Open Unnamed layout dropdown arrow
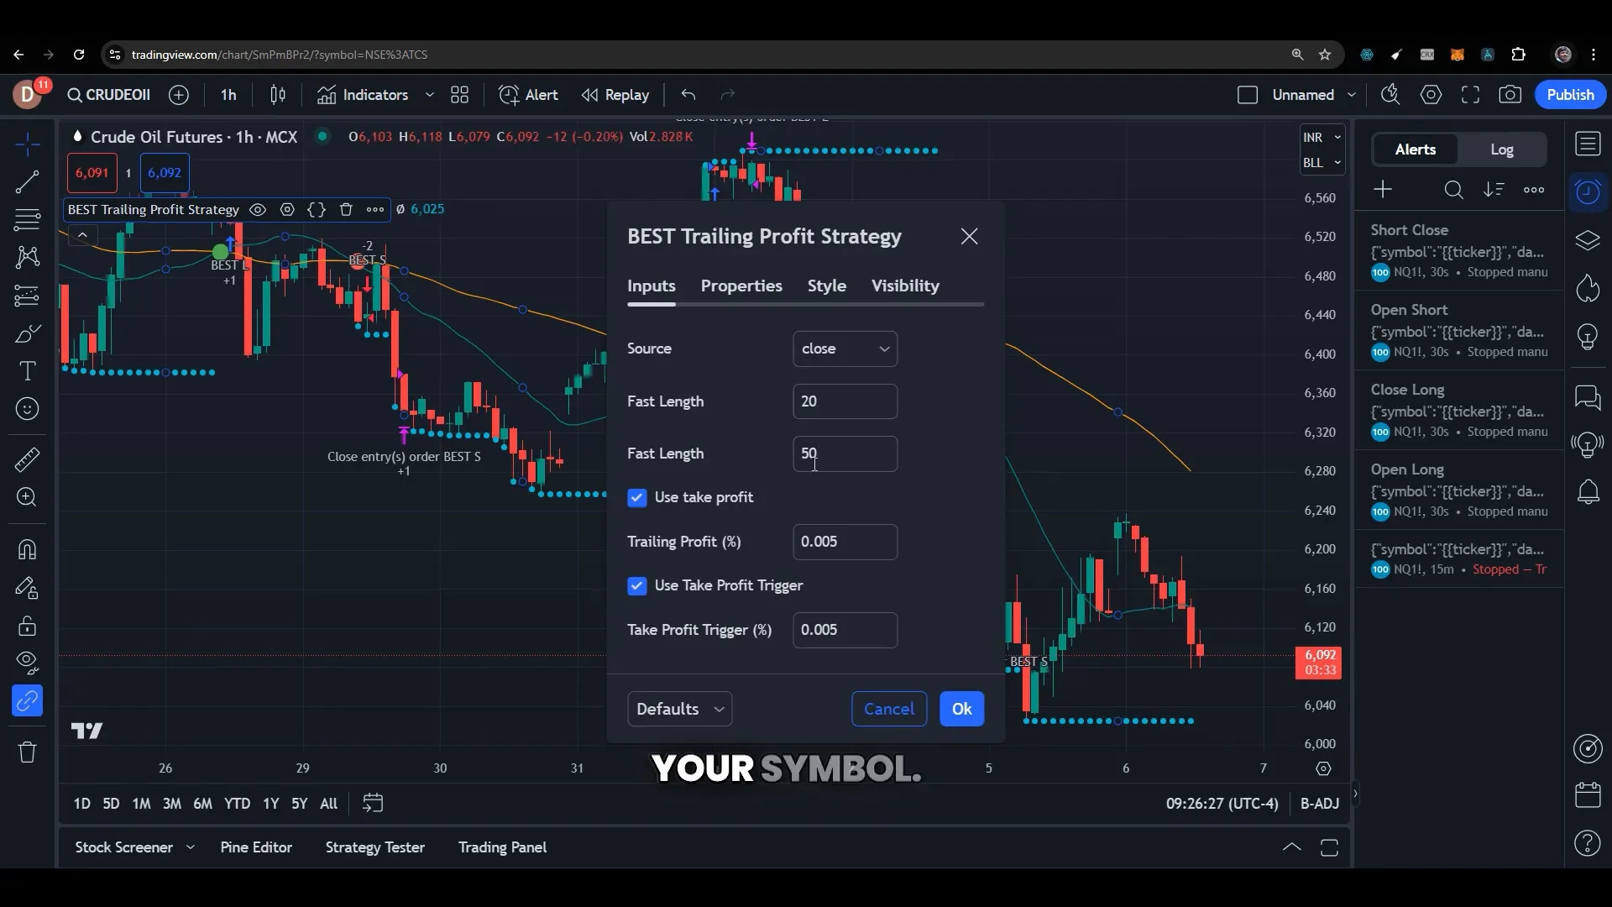This screenshot has width=1612, height=907. pyautogui.click(x=1352, y=95)
